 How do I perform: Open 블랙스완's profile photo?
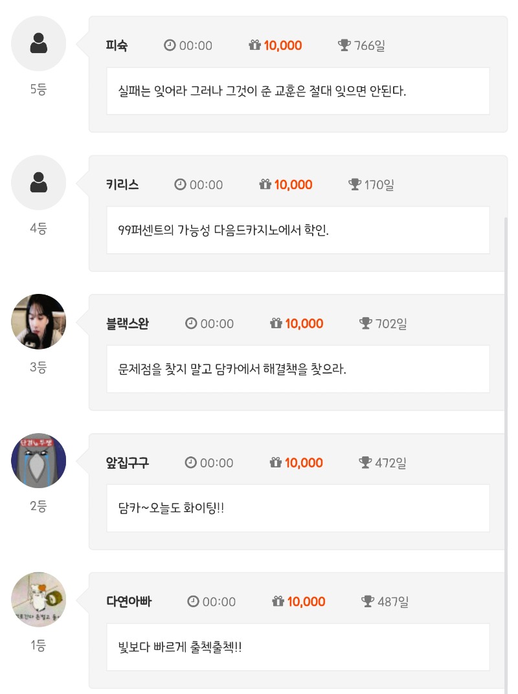coord(39,322)
